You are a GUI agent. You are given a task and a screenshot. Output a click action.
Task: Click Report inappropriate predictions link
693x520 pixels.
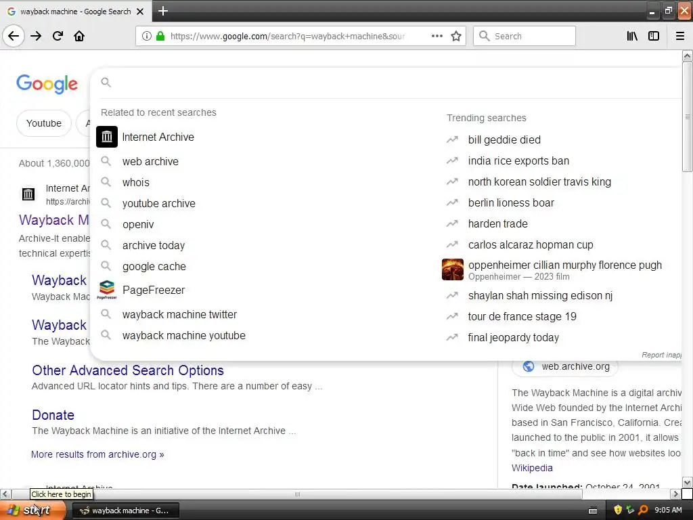click(661, 355)
